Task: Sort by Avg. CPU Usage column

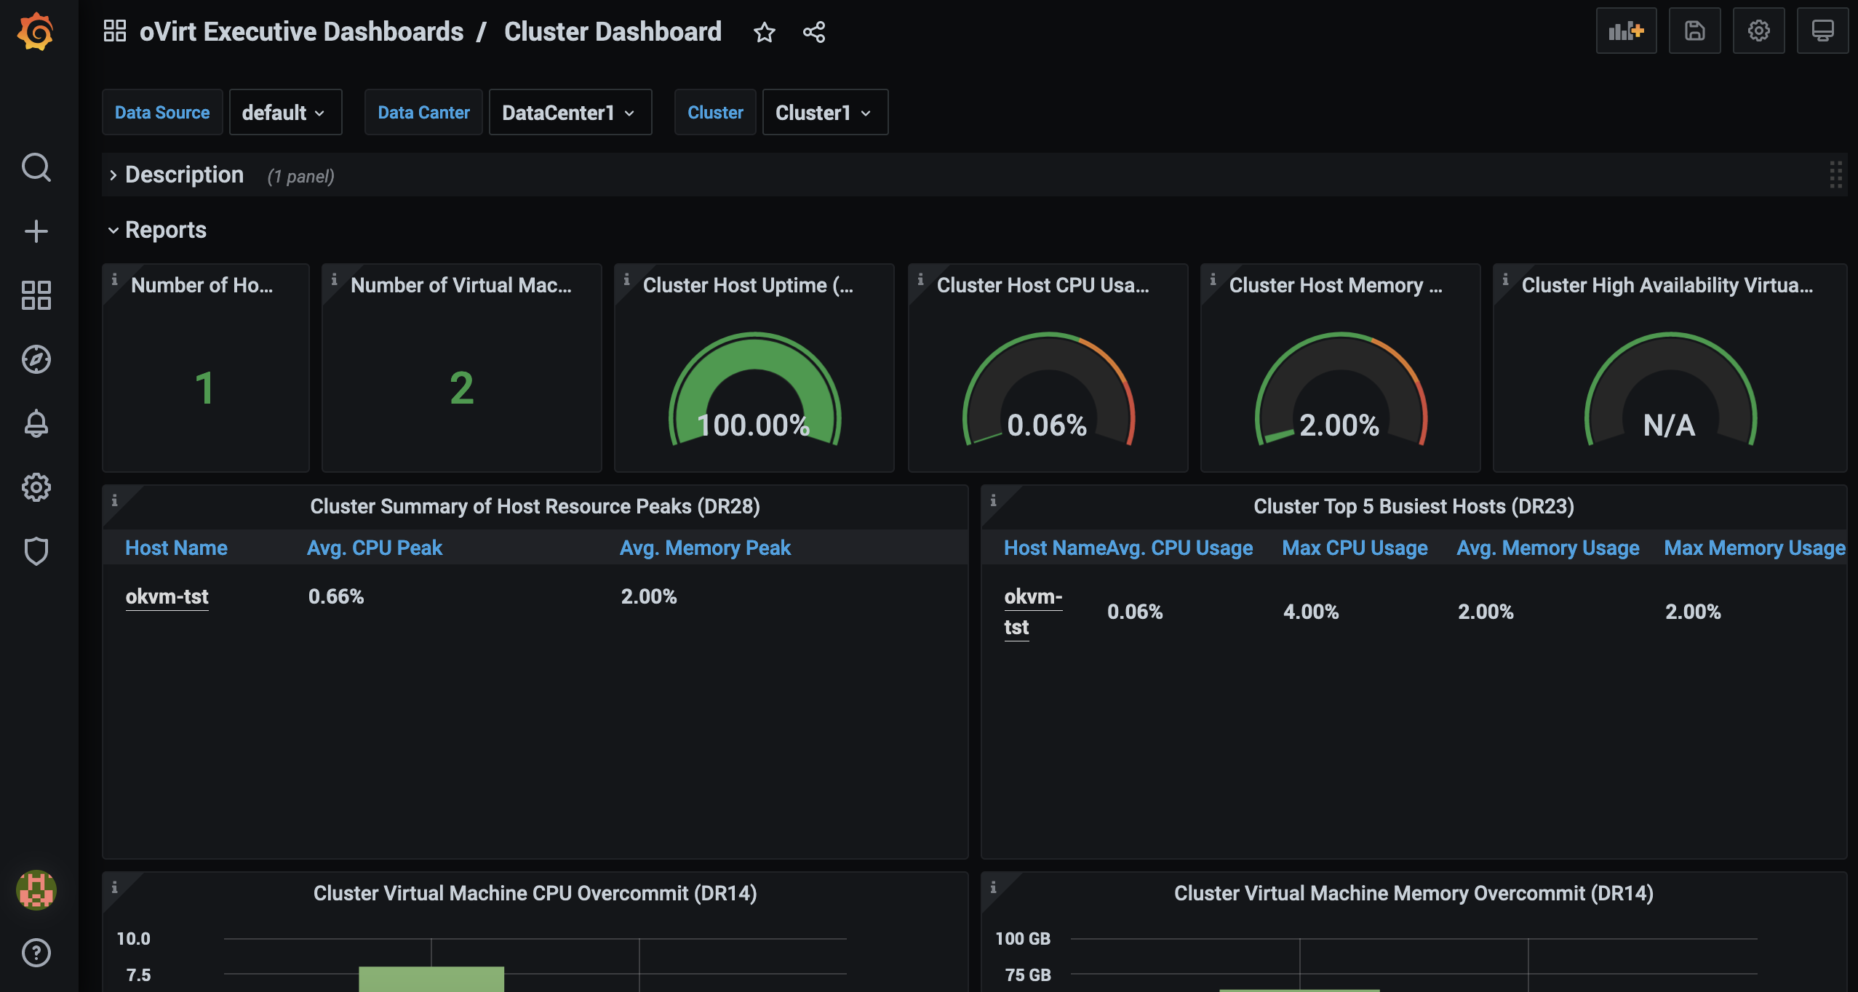Action: [1179, 548]
